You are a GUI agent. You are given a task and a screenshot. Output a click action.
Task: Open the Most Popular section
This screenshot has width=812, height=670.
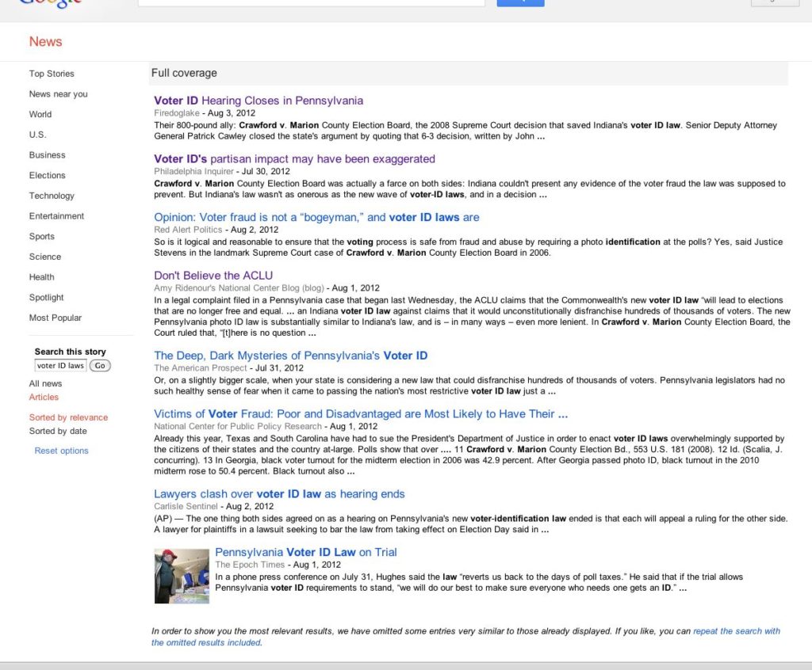(x=56, y=318)
